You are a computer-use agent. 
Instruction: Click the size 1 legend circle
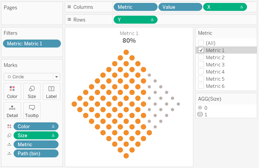tap(200, 114)
